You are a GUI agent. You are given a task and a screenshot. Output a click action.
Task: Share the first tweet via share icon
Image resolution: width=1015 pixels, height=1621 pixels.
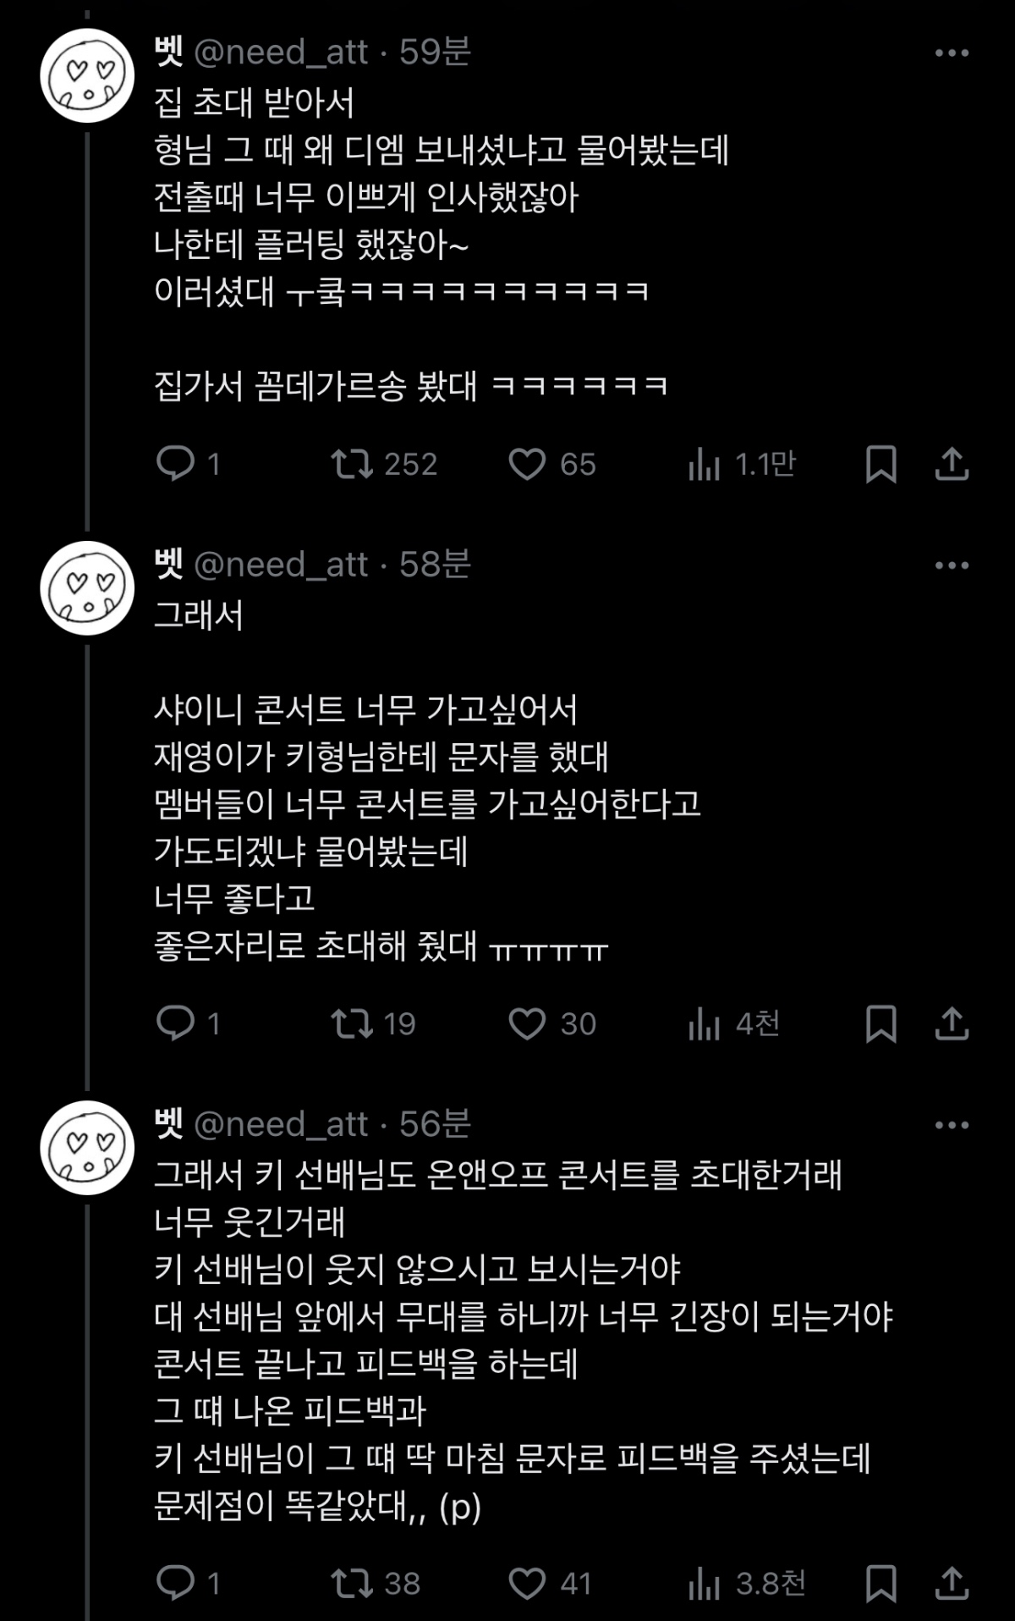pos(952,464)
